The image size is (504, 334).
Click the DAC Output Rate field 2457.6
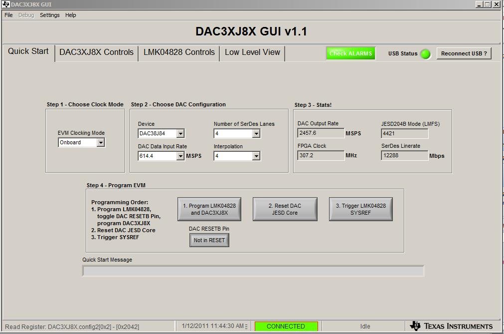321,133
